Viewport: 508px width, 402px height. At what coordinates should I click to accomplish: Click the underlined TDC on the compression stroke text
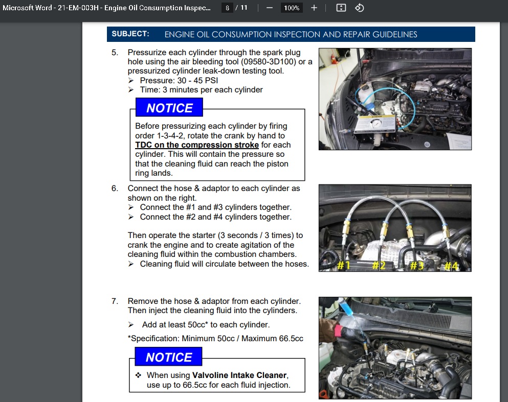pos(197,145)
